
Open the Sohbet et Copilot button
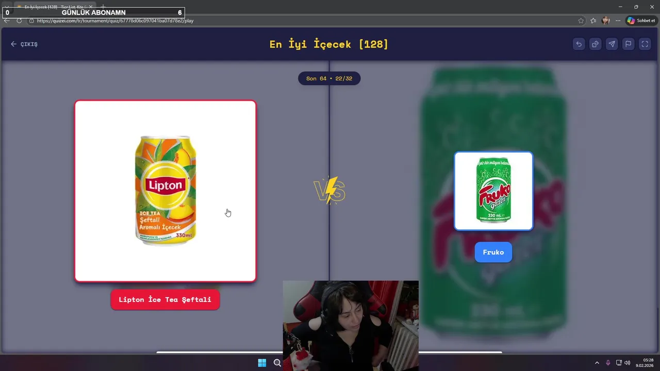[x=641, y=21]
